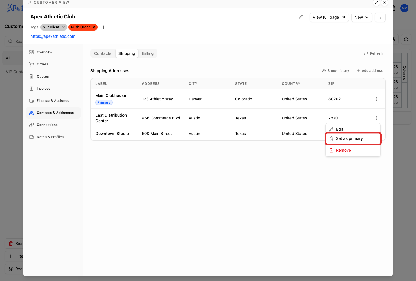Click the ZIP column header

pos(331,84)
